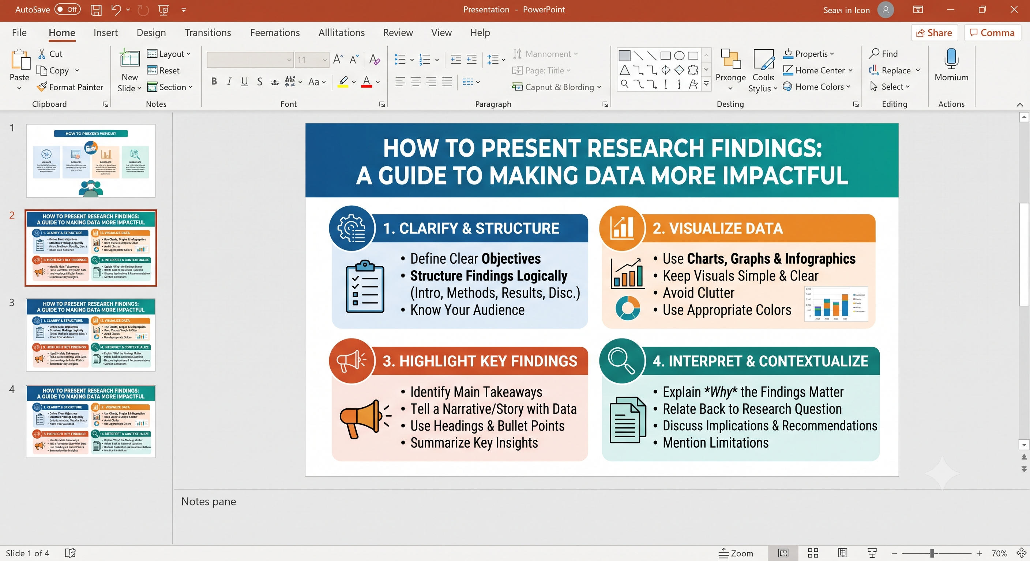The height and width of the screenshot is (561, 1030).
Task: Click the Find magnifier icon
Action: (x=874, y=53)
